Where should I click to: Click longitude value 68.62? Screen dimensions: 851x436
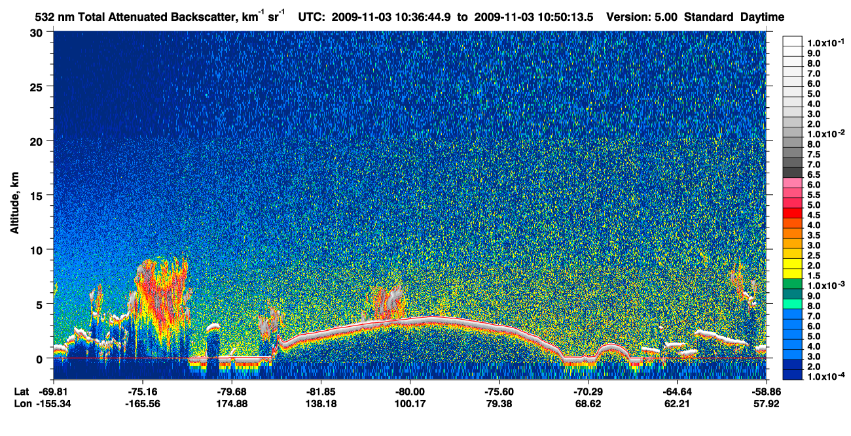pos(587,404)
